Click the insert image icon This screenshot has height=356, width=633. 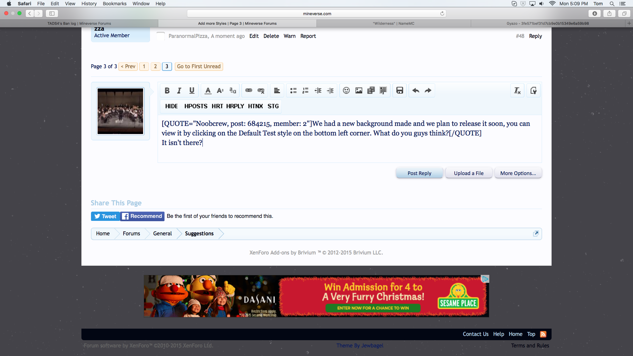(x=359, y=91)
